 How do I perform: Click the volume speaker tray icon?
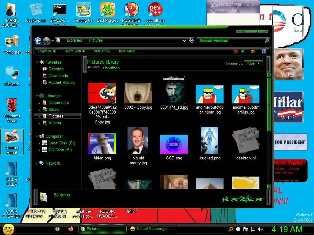[x=260, y=229]
